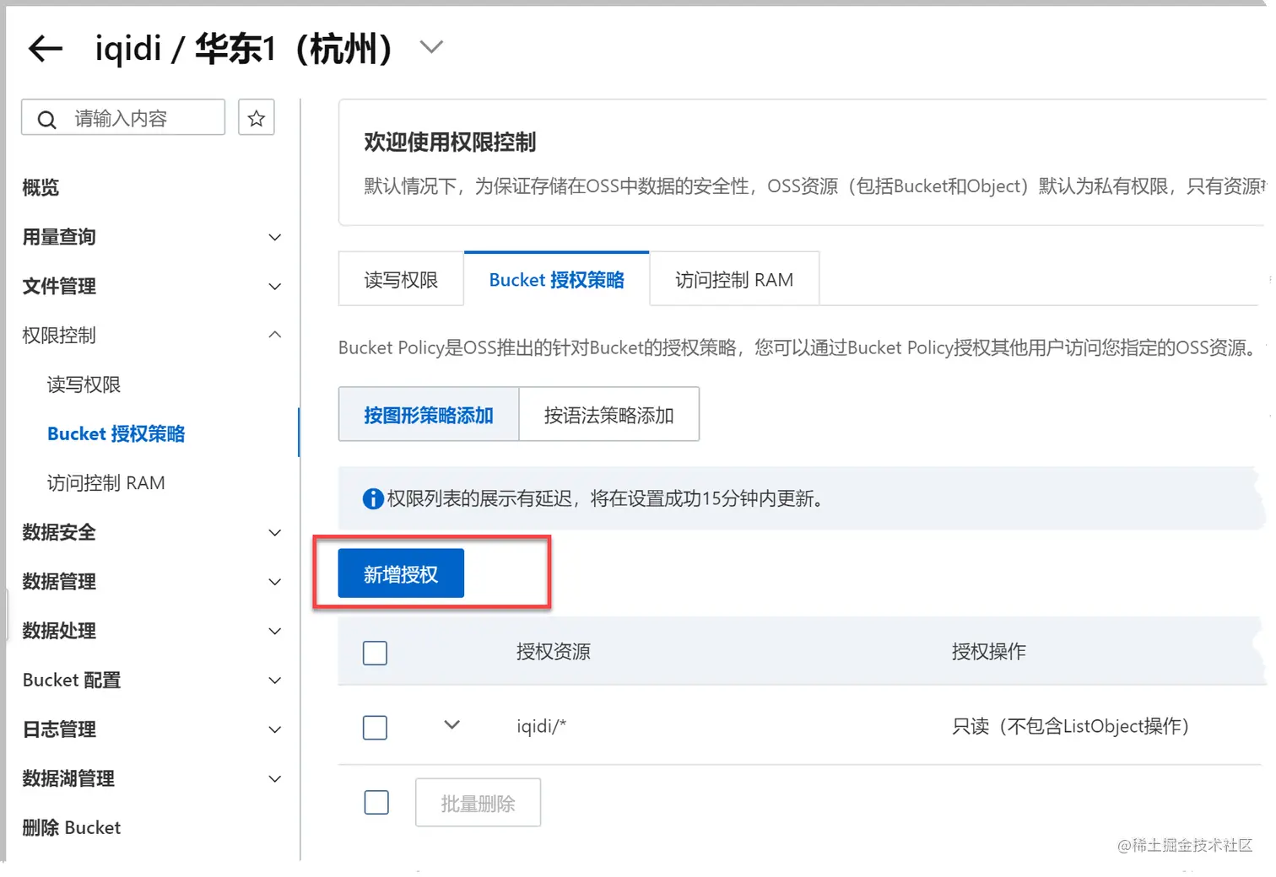Click the 授权资源 column header
Viewport: 1276px width, 877px height.
[x=554, y=651]
